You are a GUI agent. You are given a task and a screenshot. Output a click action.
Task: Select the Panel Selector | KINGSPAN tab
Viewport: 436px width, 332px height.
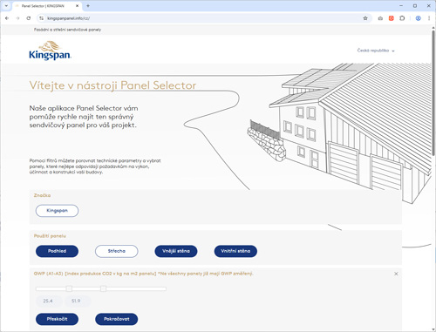(47, 6)
